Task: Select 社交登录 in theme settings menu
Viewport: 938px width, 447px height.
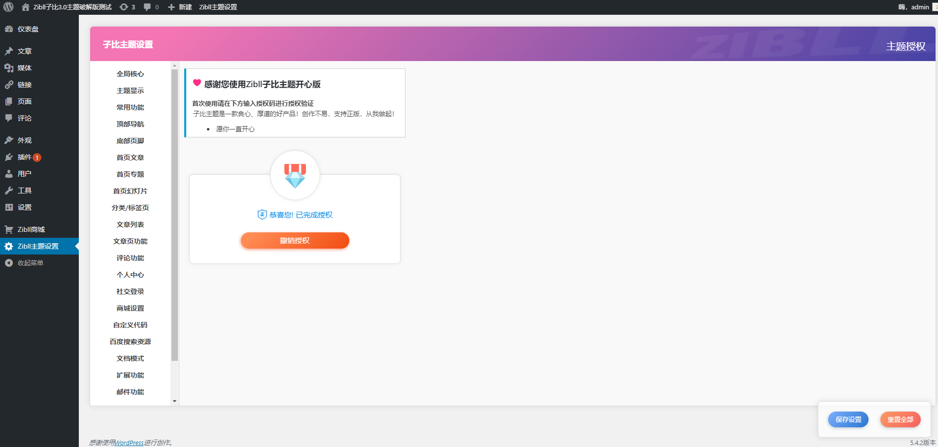Action: tap(130, 291)
